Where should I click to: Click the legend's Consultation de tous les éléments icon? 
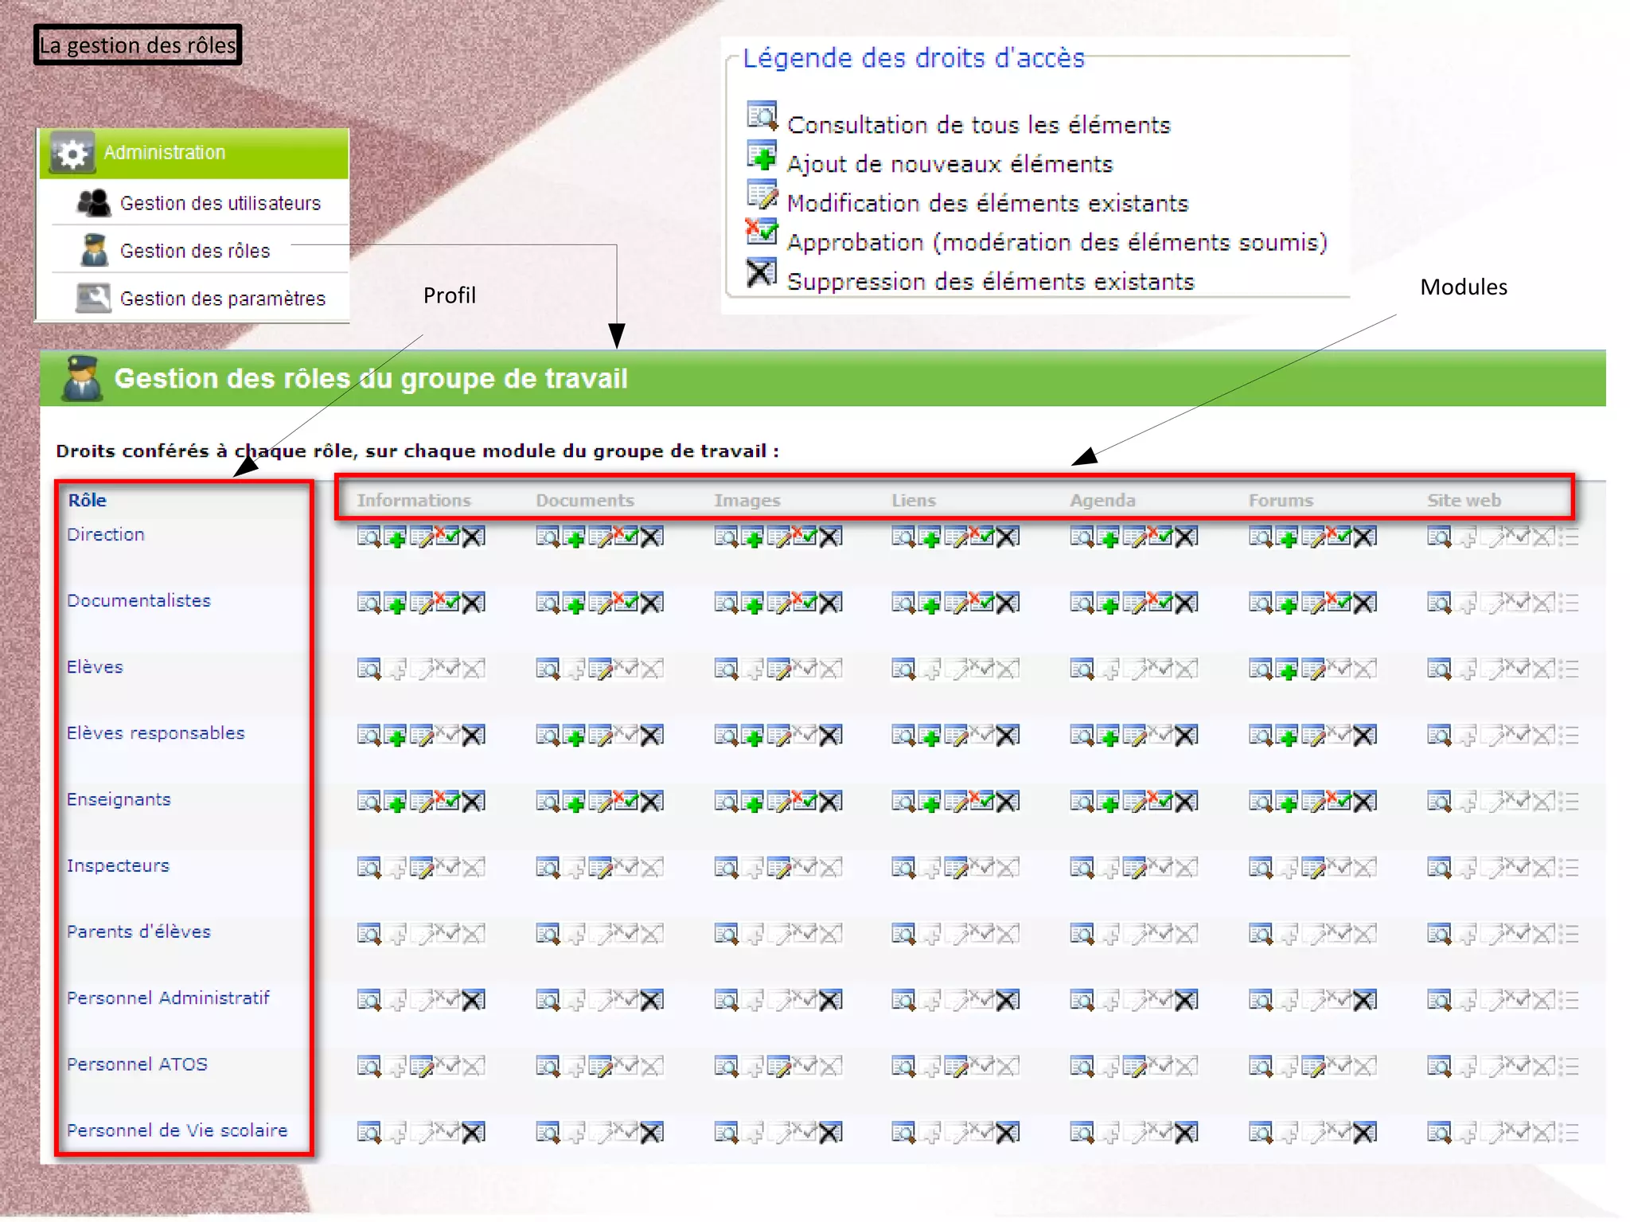pyautogui.click(x=762, y=116)
